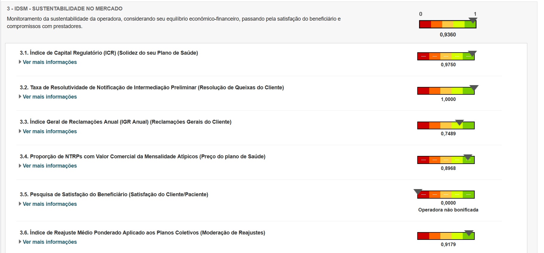Click the gauge marker above the 0,9179 score
The width and height of the screenshot is (544, 253).
point(469,233)
